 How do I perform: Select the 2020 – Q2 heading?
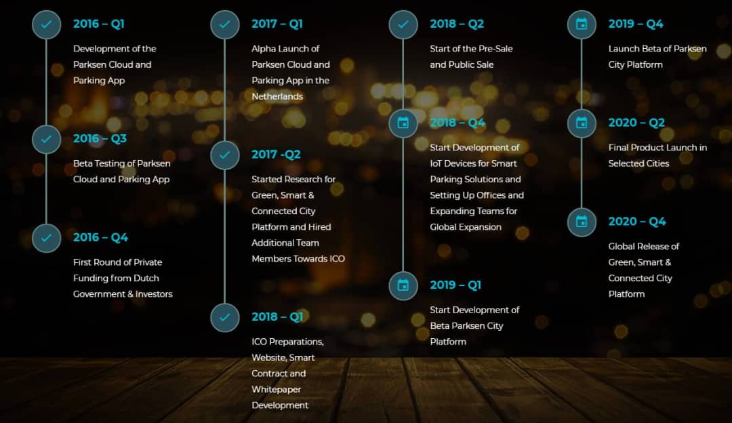[636, 123]
